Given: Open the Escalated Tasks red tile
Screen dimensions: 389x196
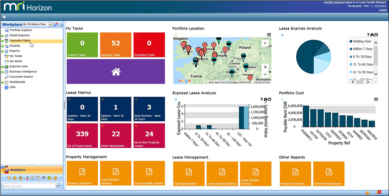Looking at the screenshot, I should pos(149,45).
